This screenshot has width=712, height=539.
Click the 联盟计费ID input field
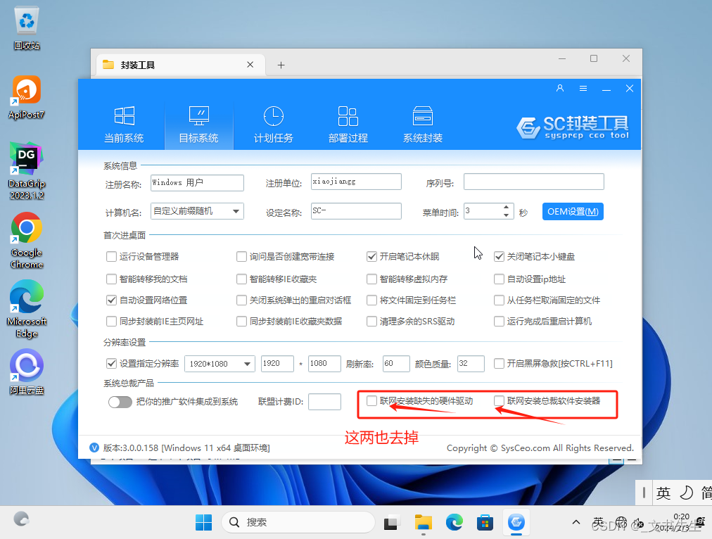point(324,402)
